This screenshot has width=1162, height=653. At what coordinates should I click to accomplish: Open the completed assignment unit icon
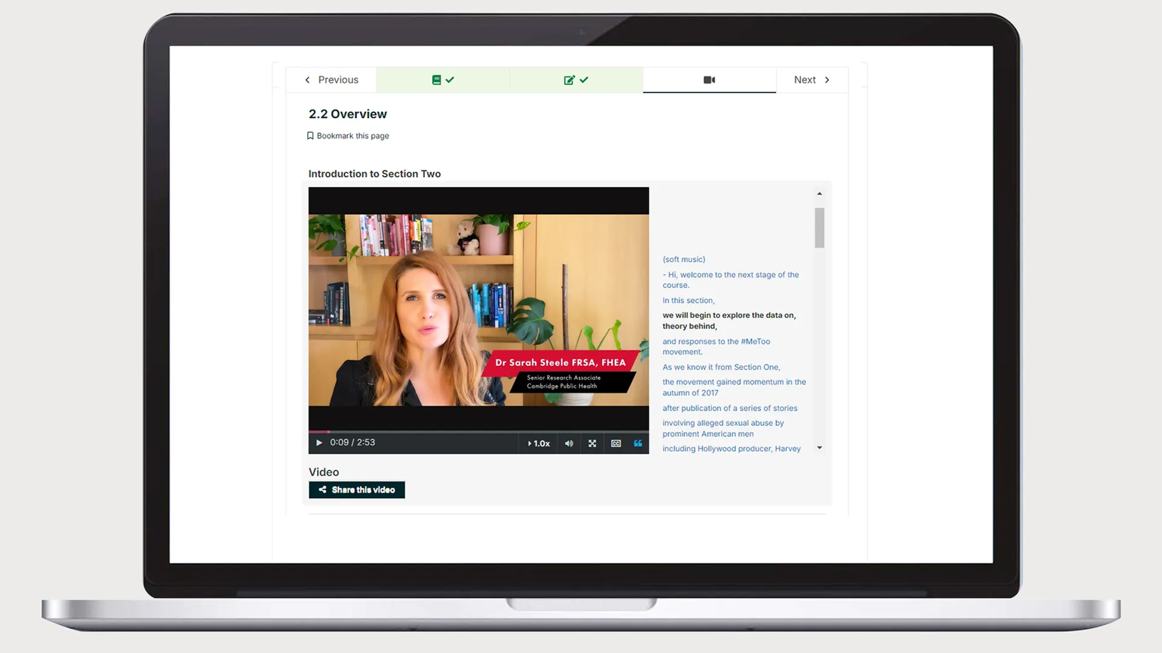(576, 79)
